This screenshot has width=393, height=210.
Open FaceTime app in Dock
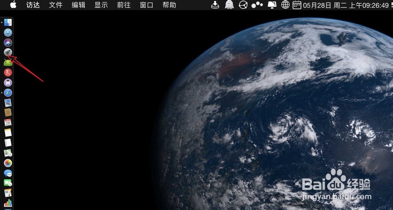point(8,183)
